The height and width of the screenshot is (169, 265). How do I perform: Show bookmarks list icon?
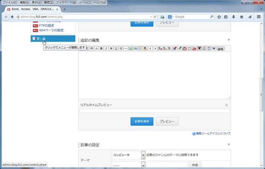[x=226, y=17]
